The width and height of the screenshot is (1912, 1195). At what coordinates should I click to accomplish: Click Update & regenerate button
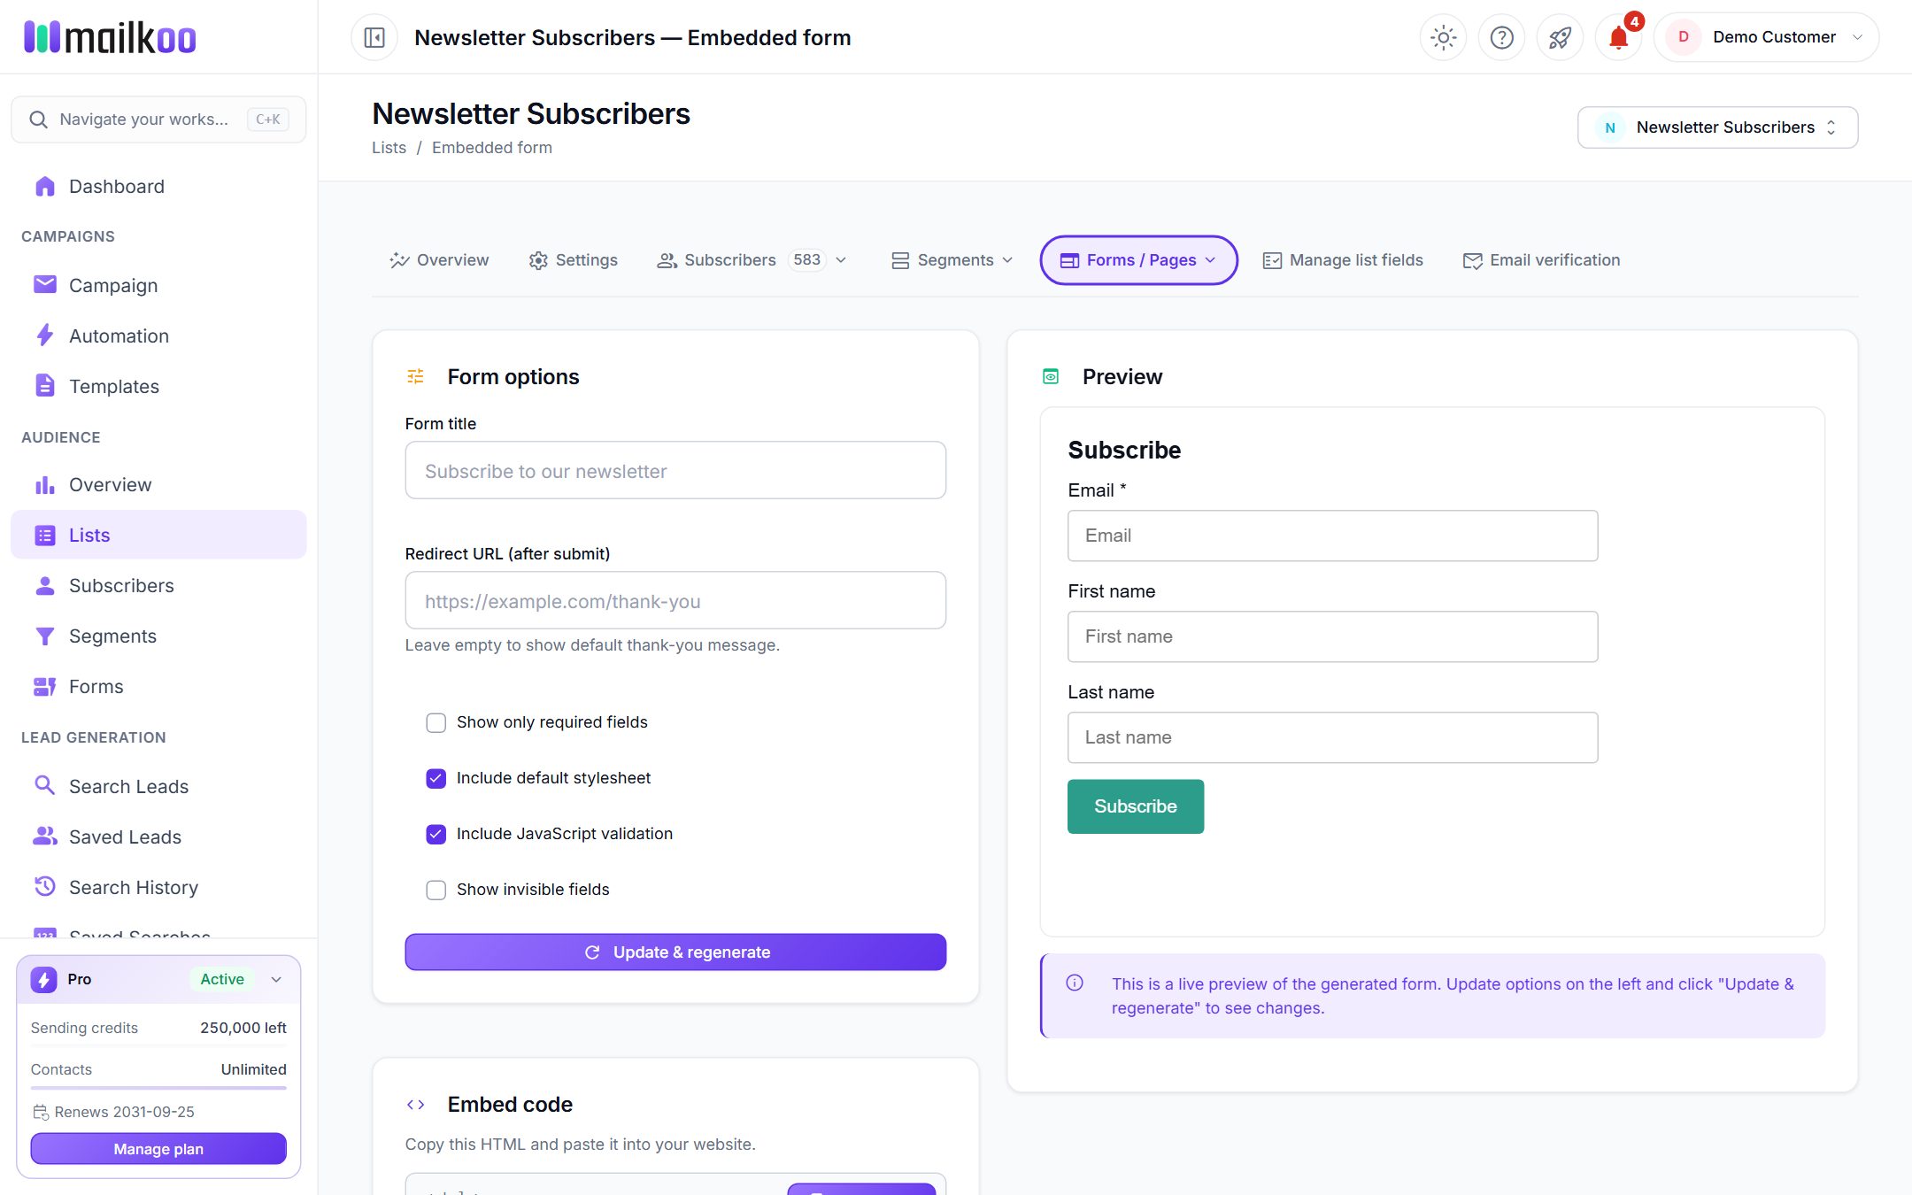coord(675,952)
